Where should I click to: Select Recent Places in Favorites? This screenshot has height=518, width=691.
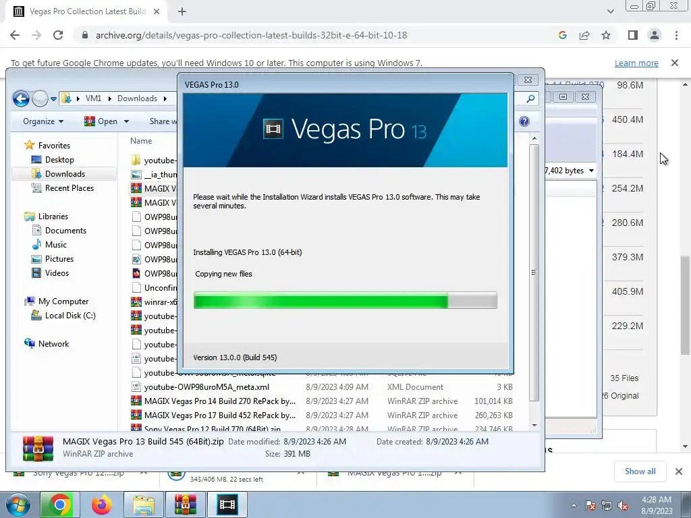click(x=69, y=188)
